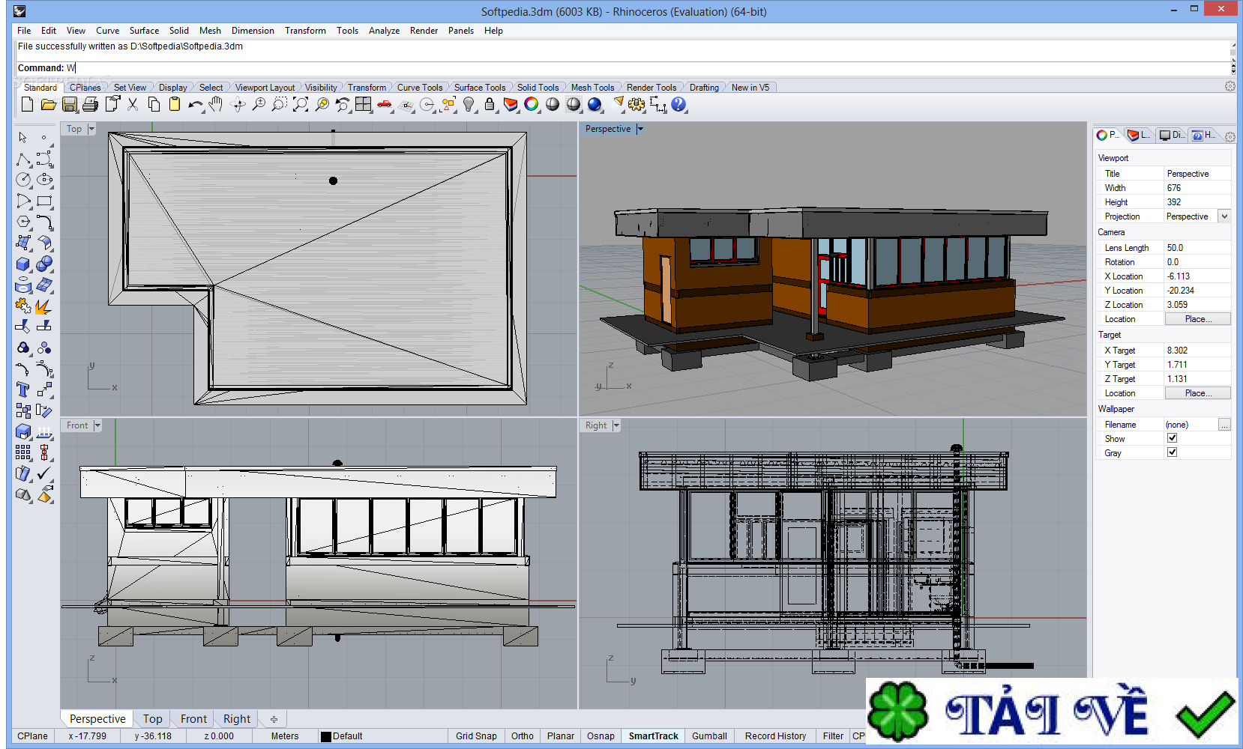Click the Print icon in toolbar
The height and width of the screenshot is (749, 1243).
coord(91,105)
